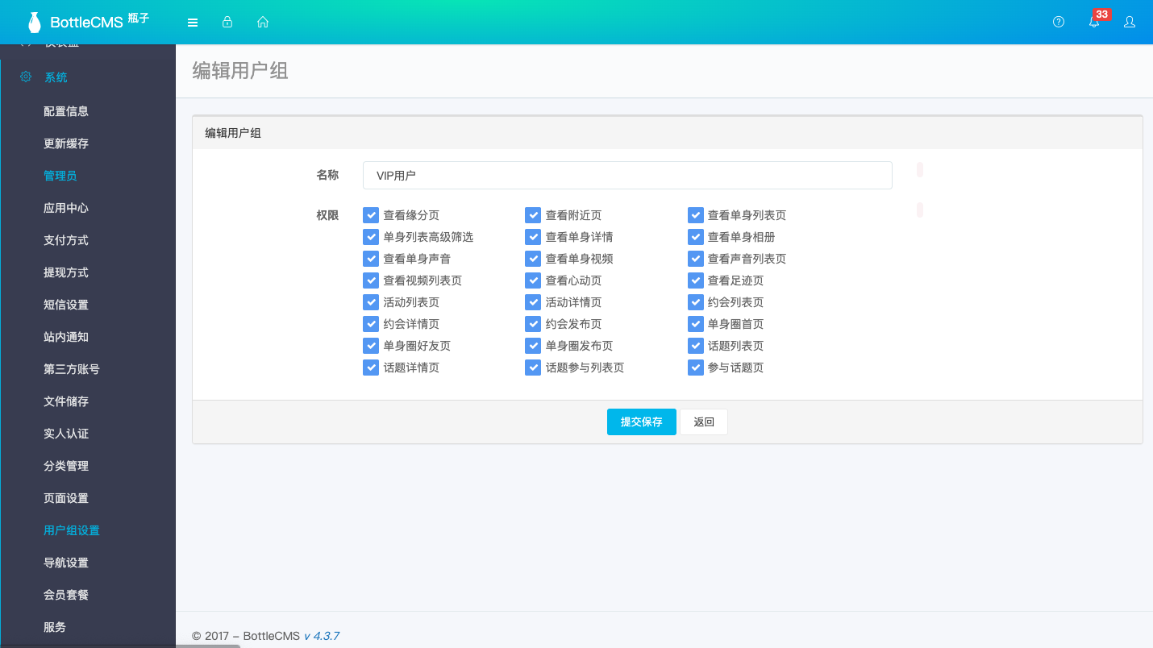Uncheck 单身圈发布页 permission
This screenshot has width=1153, height=648.
(x=533, y=346)
